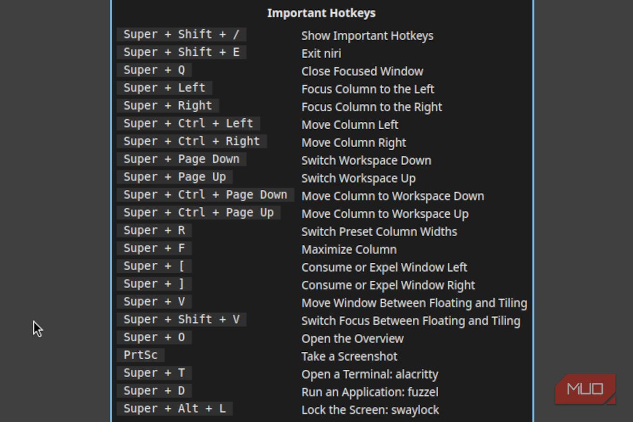633x422 pixels.
Task: Click the PrtSc key label
Action: [x=140, y=355]
